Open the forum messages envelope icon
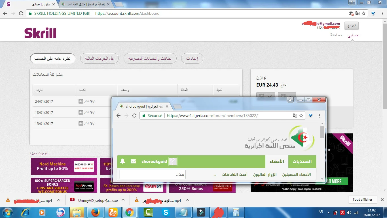Image resolution: width=387 pixels, height=218 pixels. click(x=133, y=162)
